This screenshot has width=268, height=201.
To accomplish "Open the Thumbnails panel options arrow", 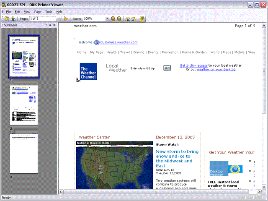I will [46, 25].
